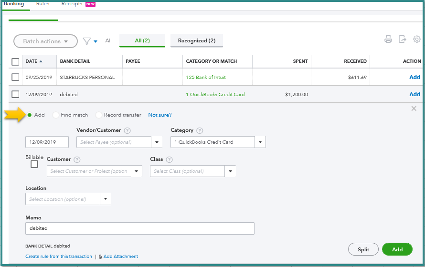Toggle the select-all checkbox in header
Screen dimensions: 425x267
click(15, 61)
